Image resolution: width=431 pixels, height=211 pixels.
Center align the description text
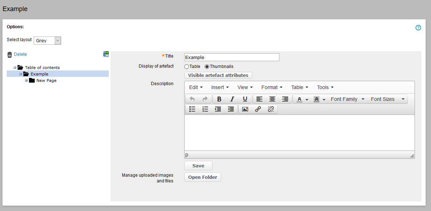[x=272, y=99]
